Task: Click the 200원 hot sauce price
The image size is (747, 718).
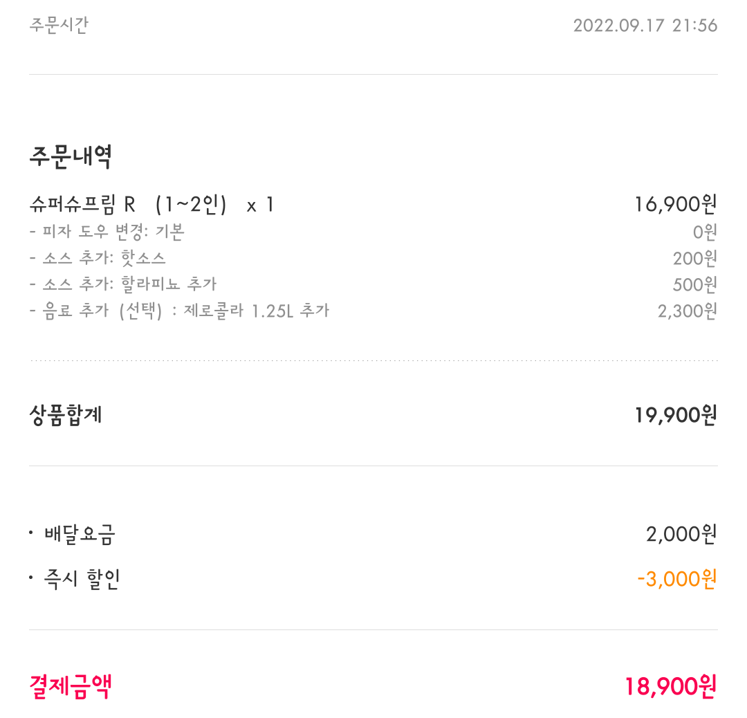Action: 694,258
